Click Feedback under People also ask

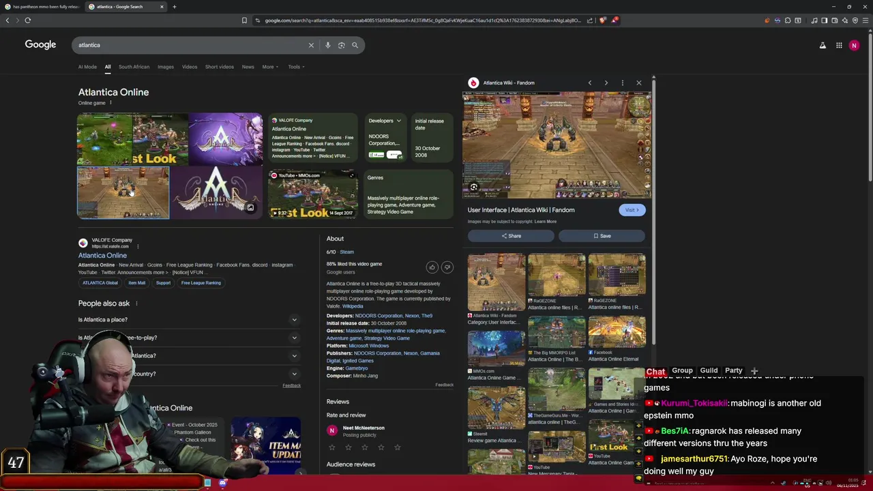pos(292,386)
